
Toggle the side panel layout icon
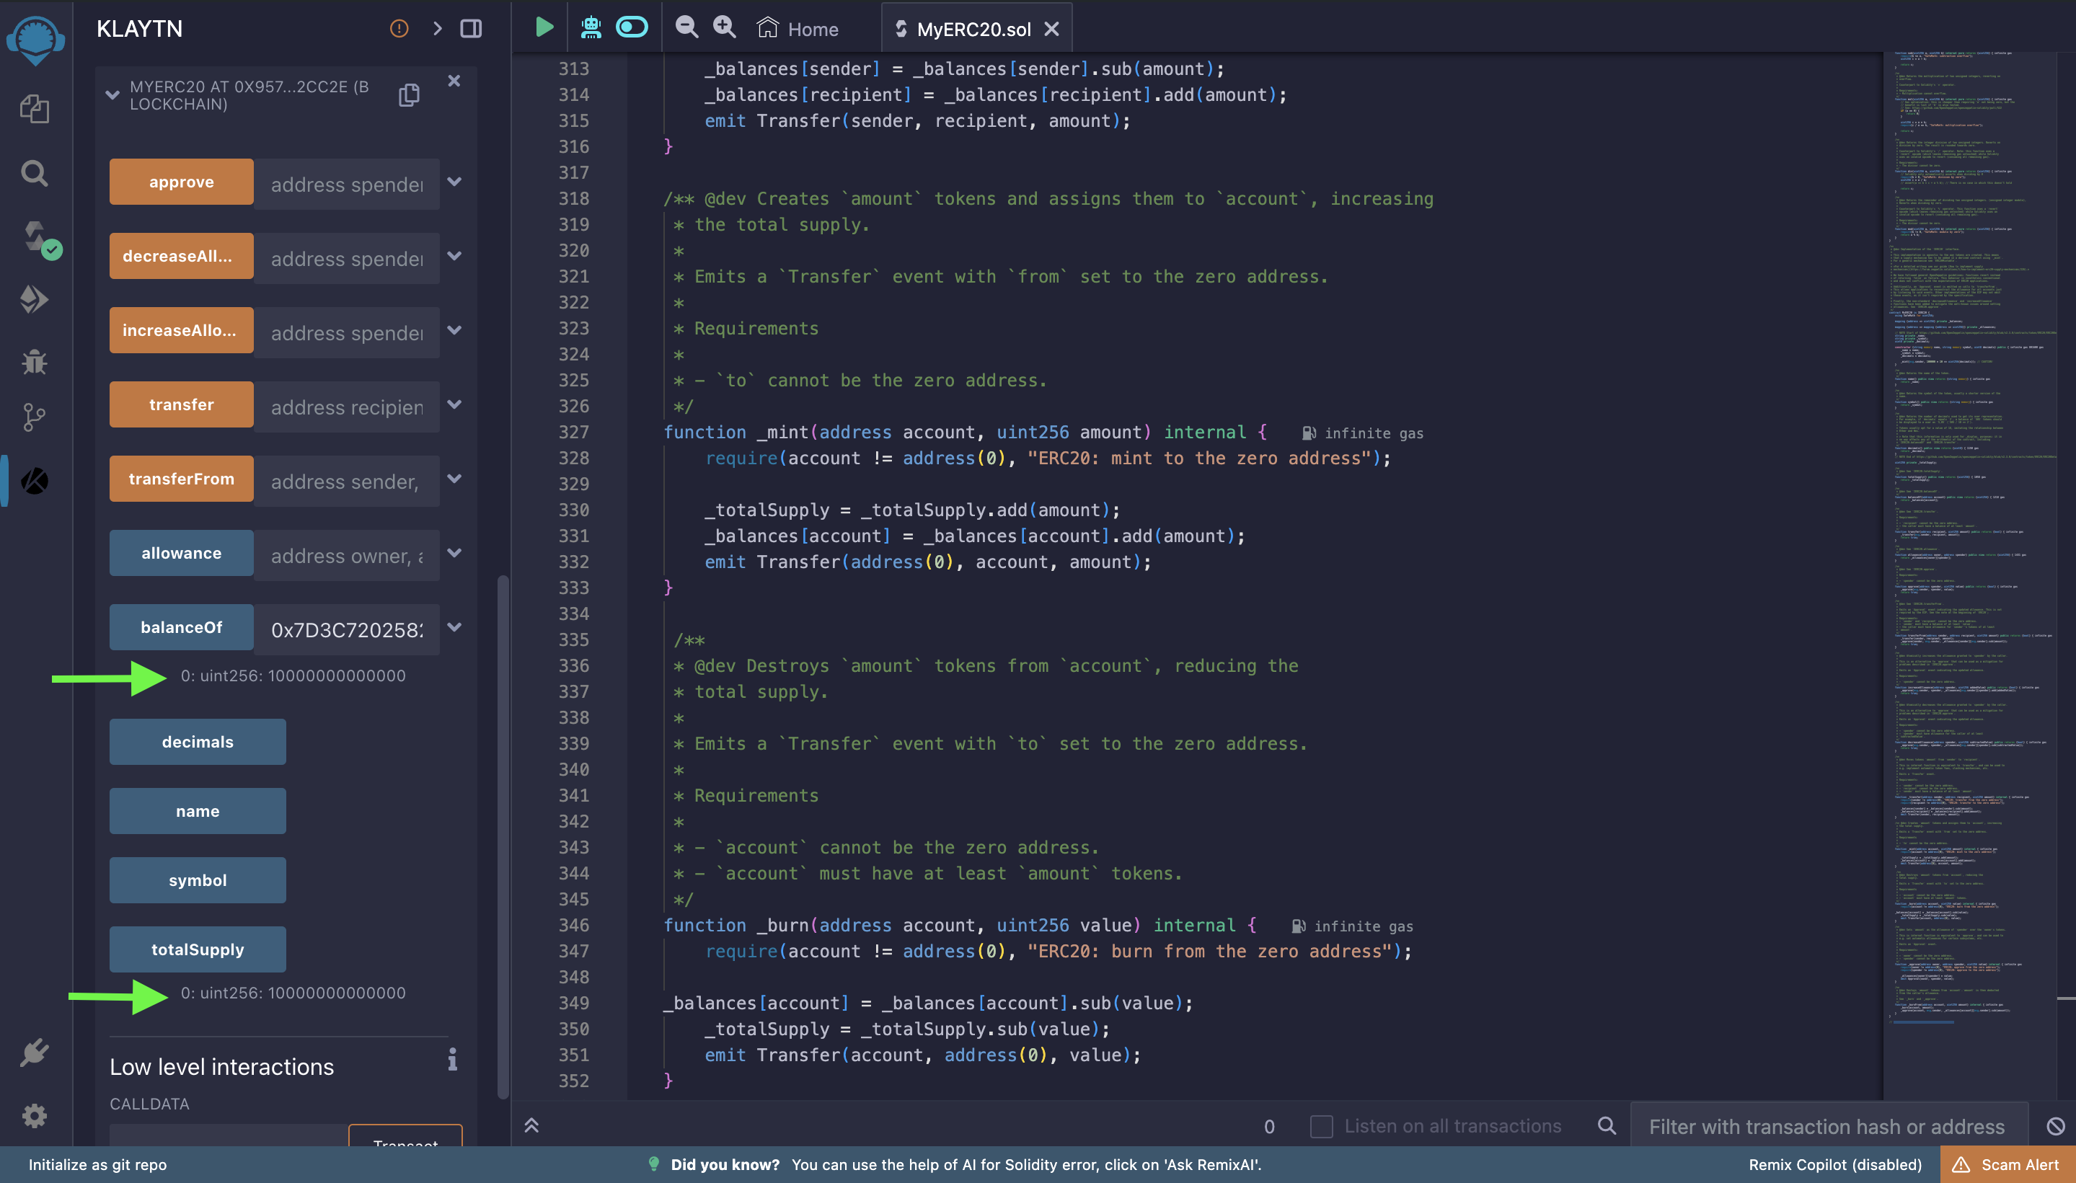pyautogui.click(x=470, y=28)
